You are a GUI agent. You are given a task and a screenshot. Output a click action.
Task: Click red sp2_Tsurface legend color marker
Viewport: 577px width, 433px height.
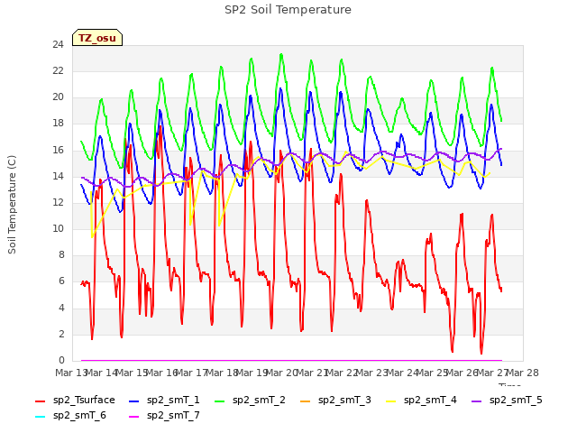[x=40, y=401]
